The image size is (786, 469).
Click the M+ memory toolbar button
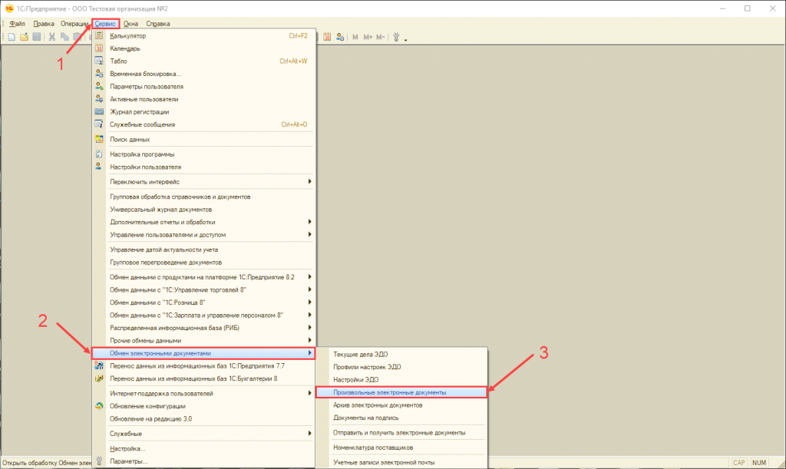(368, 37)
